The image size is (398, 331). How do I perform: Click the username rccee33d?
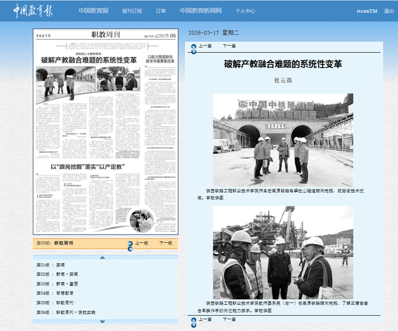[367, 11]
